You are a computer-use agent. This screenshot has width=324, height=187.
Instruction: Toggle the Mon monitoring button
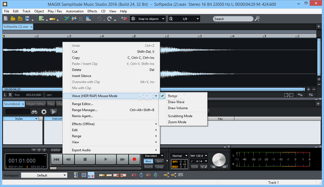point(148,161)
